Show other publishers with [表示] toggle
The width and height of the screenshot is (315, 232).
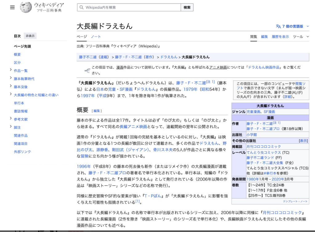(303, 140)
